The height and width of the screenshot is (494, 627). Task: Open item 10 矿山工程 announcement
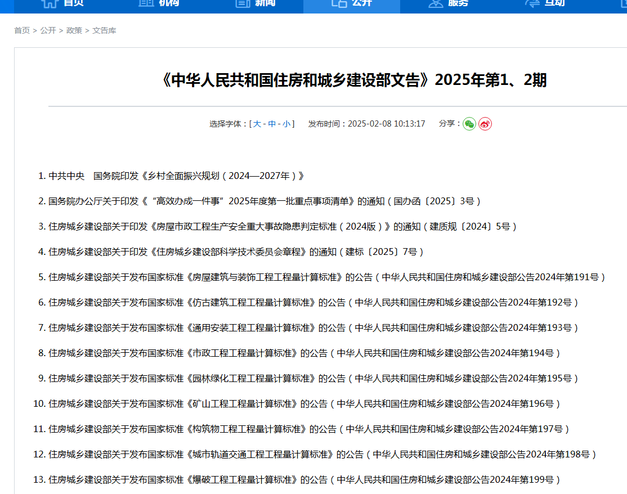click(x=304, y=403)
